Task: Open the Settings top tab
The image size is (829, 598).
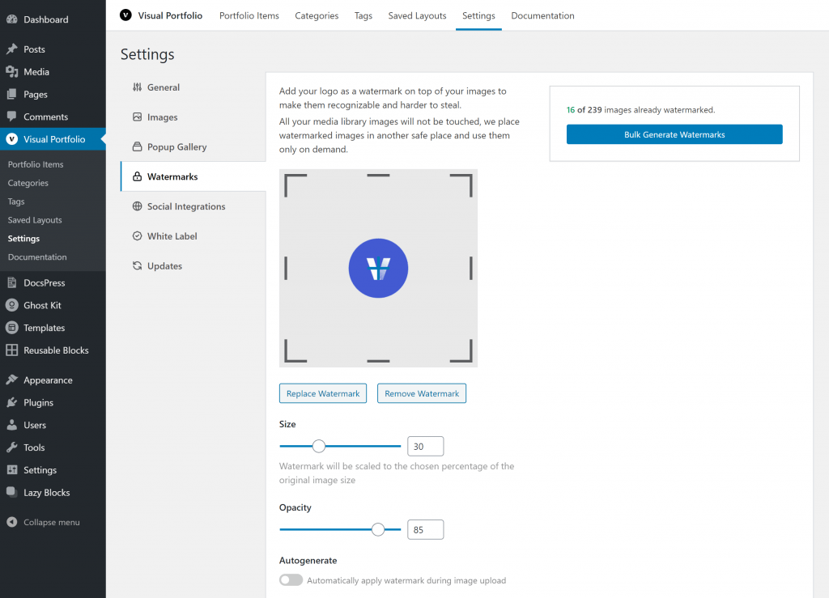Action: (x=478, y=16)
